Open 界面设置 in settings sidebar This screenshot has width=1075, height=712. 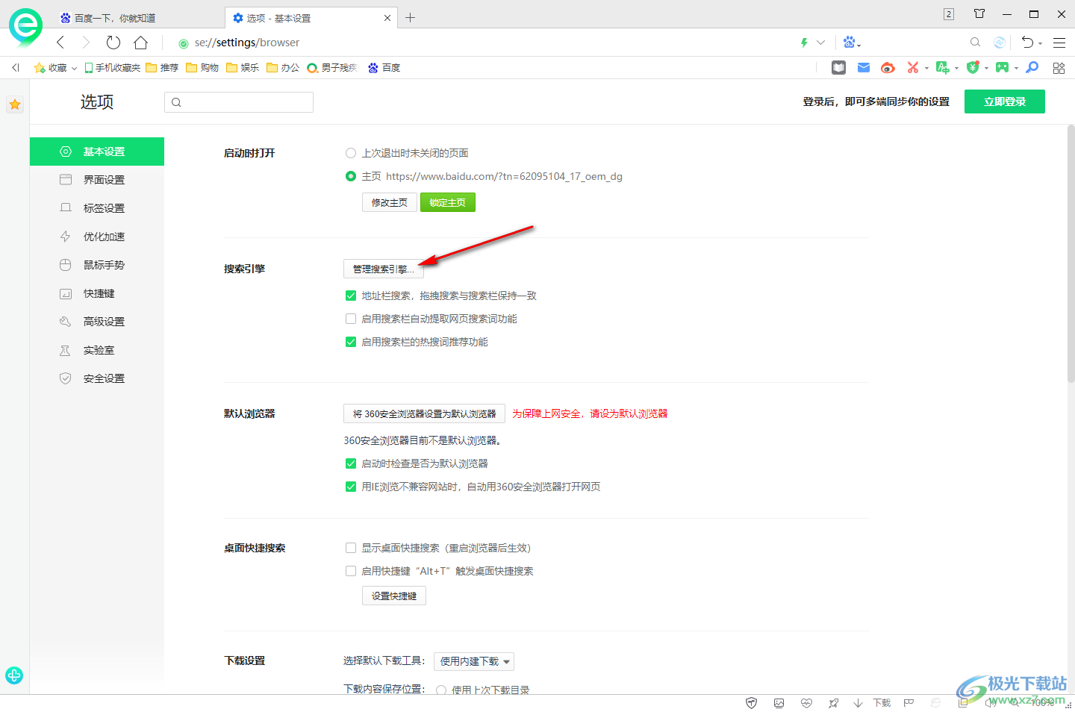(x=97, y=180)
